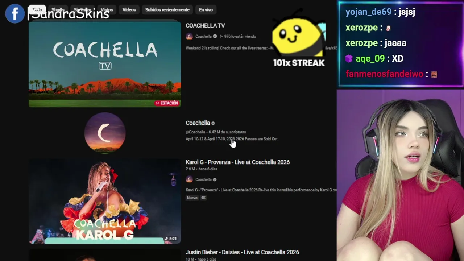Click Coachella avatar beside COACHELLA TV
464x261 pixels.
[189, 36]
